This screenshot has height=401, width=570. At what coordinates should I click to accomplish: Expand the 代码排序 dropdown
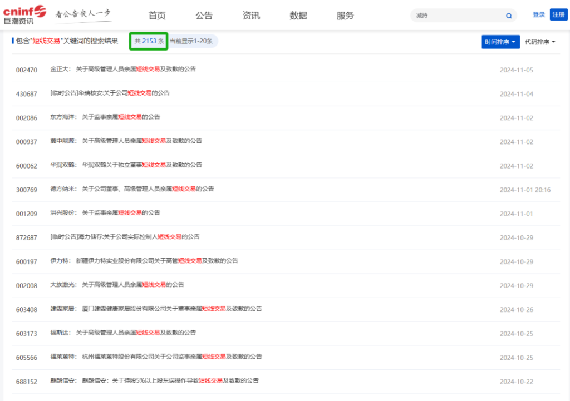[540, 42]
